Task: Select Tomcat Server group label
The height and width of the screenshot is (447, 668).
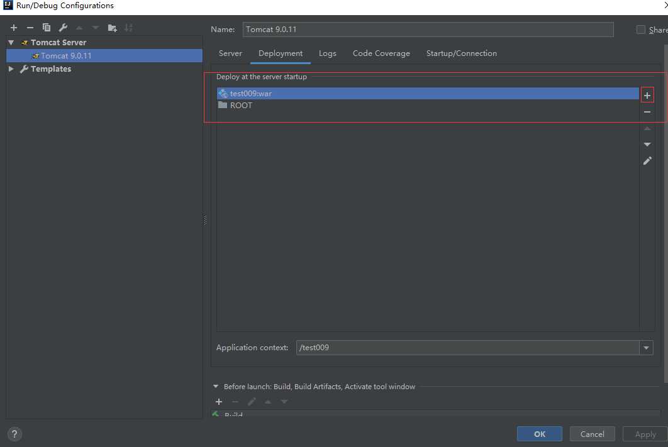Action: pos(58,43)
